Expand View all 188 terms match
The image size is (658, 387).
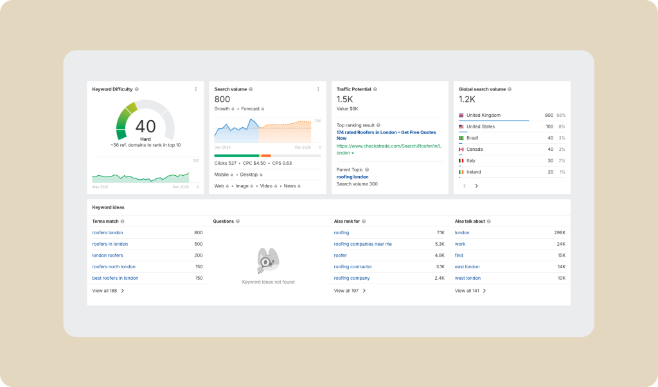point(108,291)
